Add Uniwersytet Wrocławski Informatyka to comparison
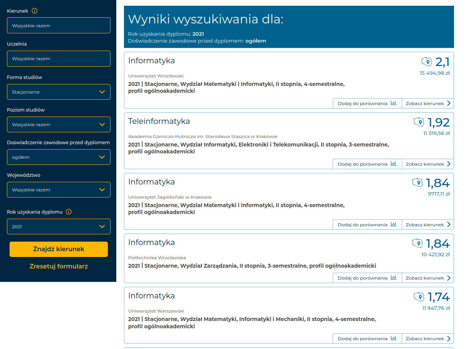This screenshot has height=349, width=472. pos(367,104)
